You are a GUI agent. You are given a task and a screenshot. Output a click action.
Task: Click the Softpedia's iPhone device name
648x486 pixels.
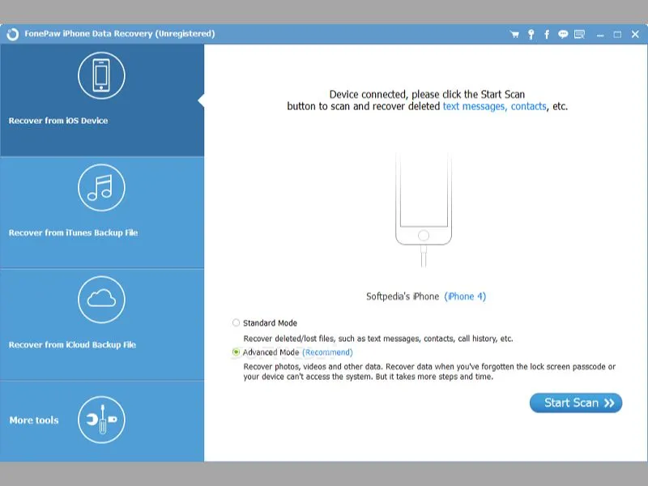click(x=403, y=296)
